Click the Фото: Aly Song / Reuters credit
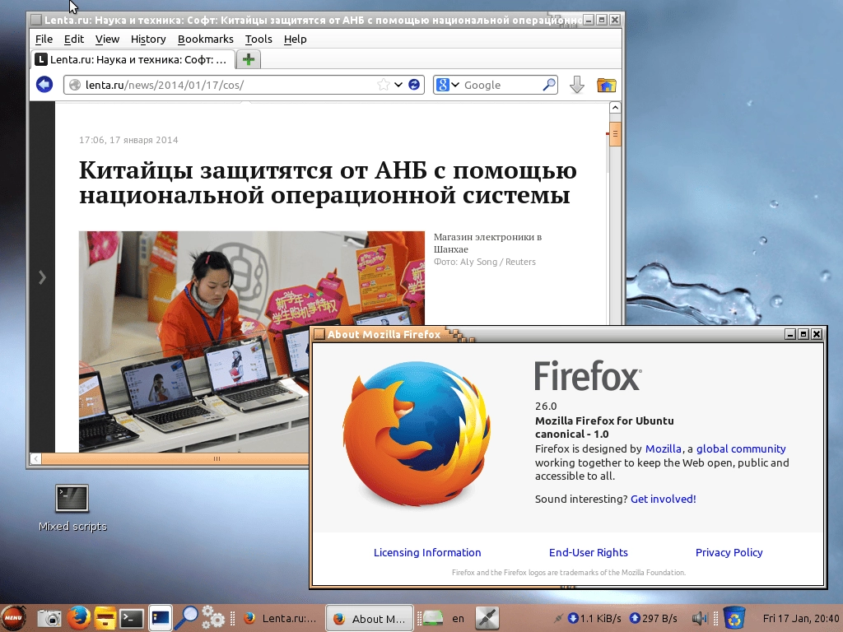The width and height of the screenshot is (843, 632). (485, 262)
